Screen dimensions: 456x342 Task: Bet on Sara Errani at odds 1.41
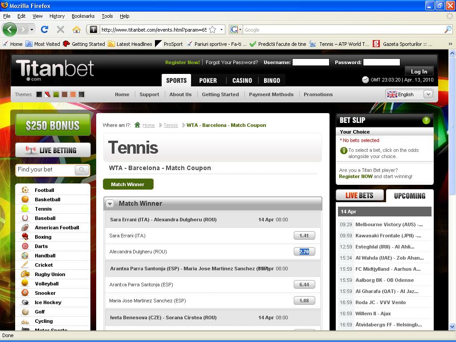(x=304, y=236)
